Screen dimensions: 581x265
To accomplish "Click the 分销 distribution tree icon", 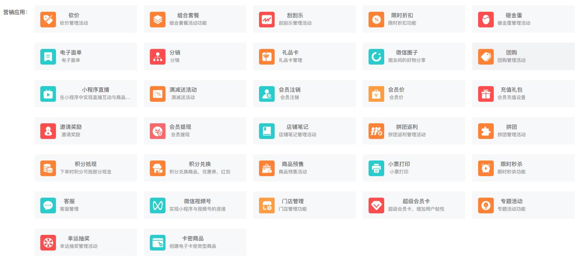I will point(158,57).
